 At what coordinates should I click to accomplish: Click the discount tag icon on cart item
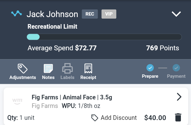click(x=95, y=118)
